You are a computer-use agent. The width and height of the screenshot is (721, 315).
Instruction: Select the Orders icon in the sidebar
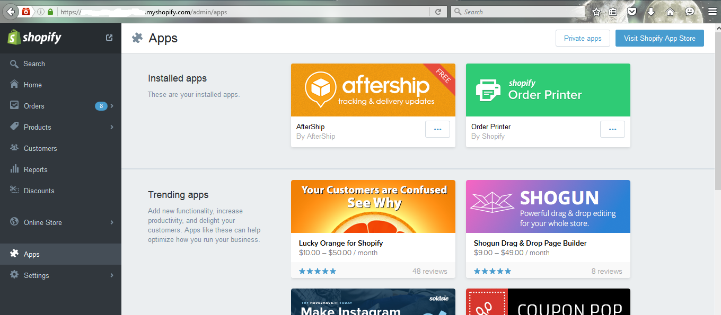(x=14, y=105)
